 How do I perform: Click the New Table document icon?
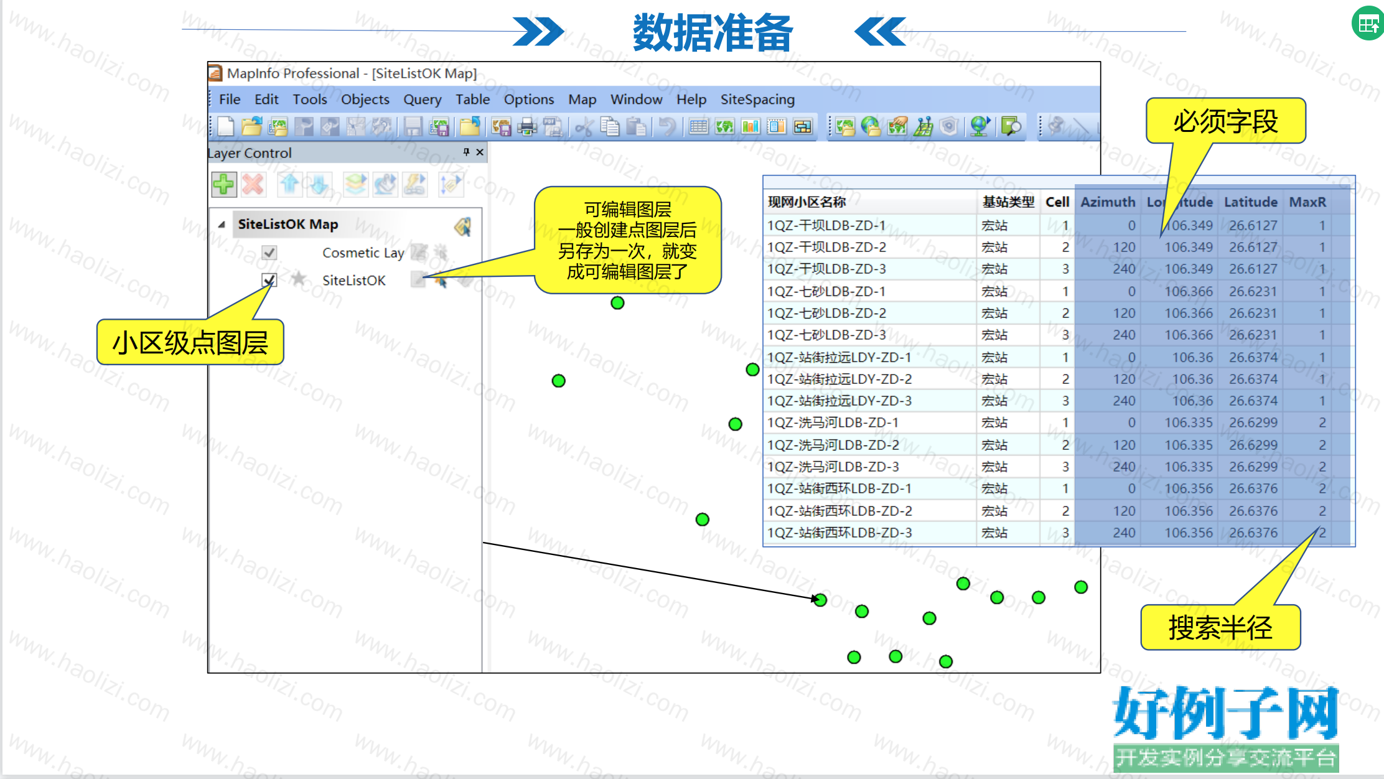226,127
